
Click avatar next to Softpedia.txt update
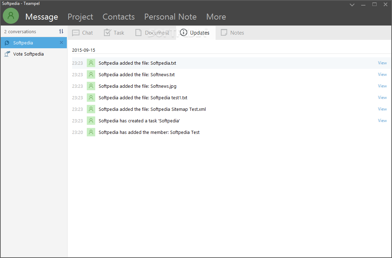[91, 63]
